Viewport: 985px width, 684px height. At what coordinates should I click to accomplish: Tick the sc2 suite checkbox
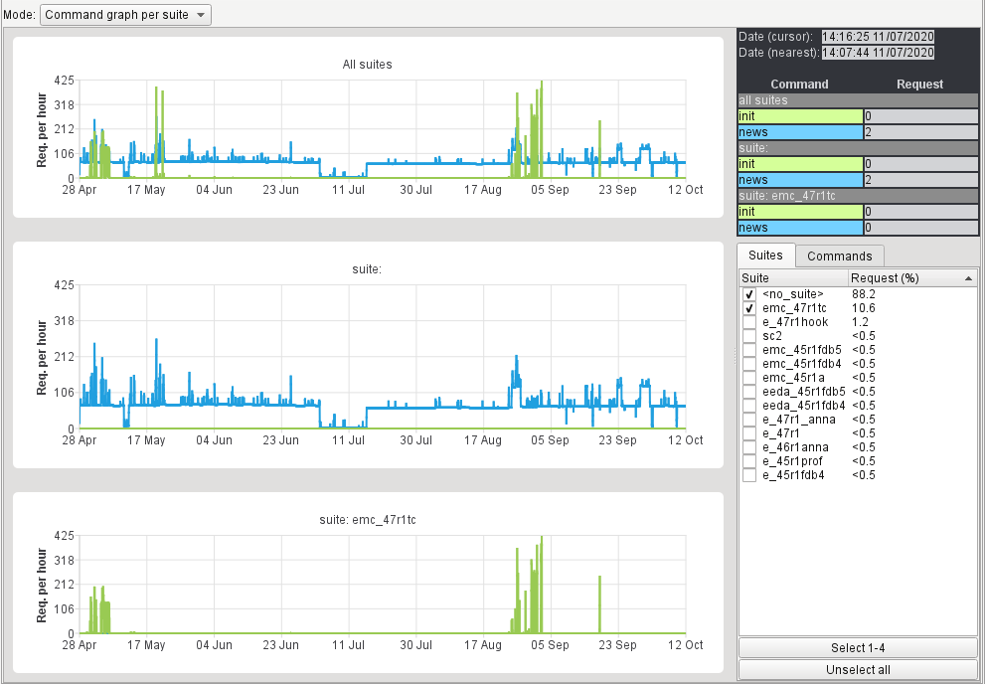[x=749, y=337]
